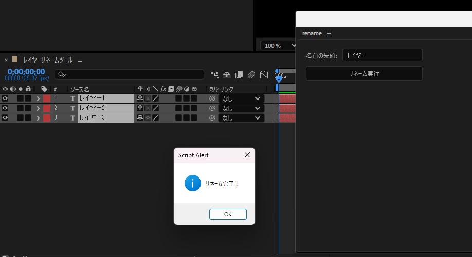Expand the properties of レイヤー3

pos(38,118)
